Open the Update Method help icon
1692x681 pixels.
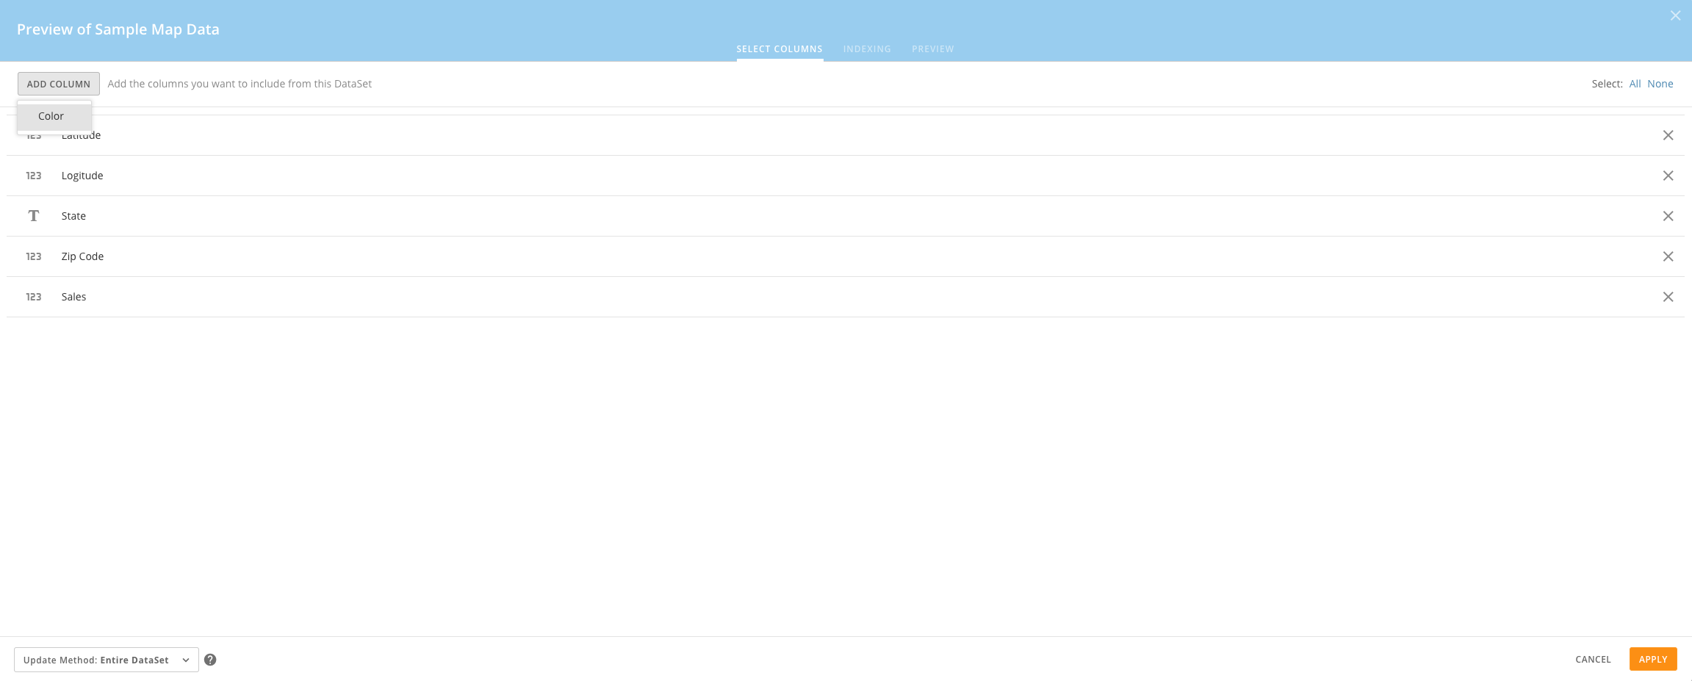click(x=211, y=660)
